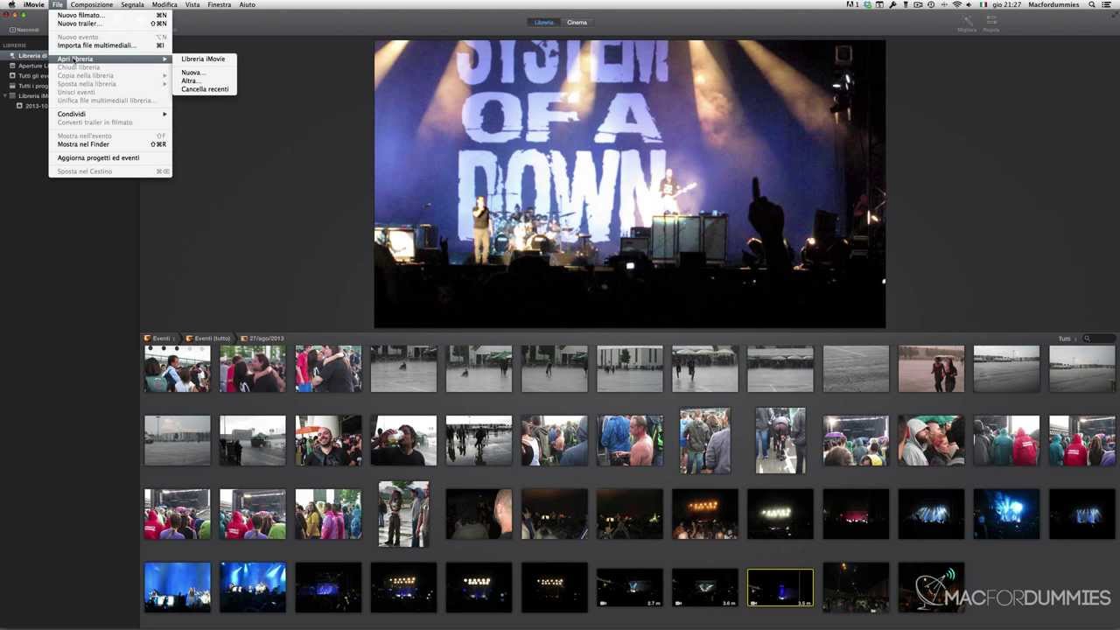The width and height of the screenshot is (1120, 630).
Task: Open the Time Machine menu bar icon
Action: click(x=931, y=4)
